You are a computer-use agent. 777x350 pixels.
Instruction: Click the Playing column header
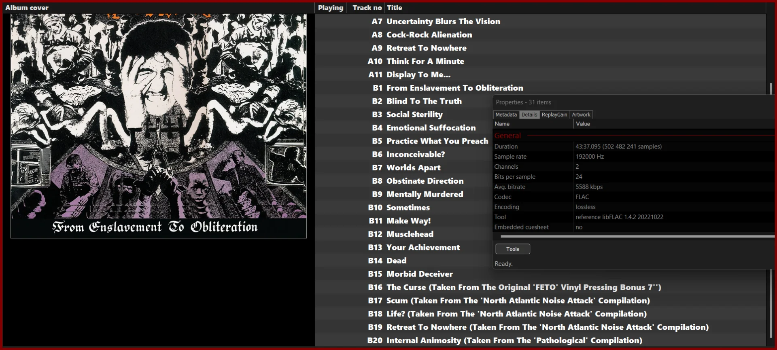click(x=331, y=8)
